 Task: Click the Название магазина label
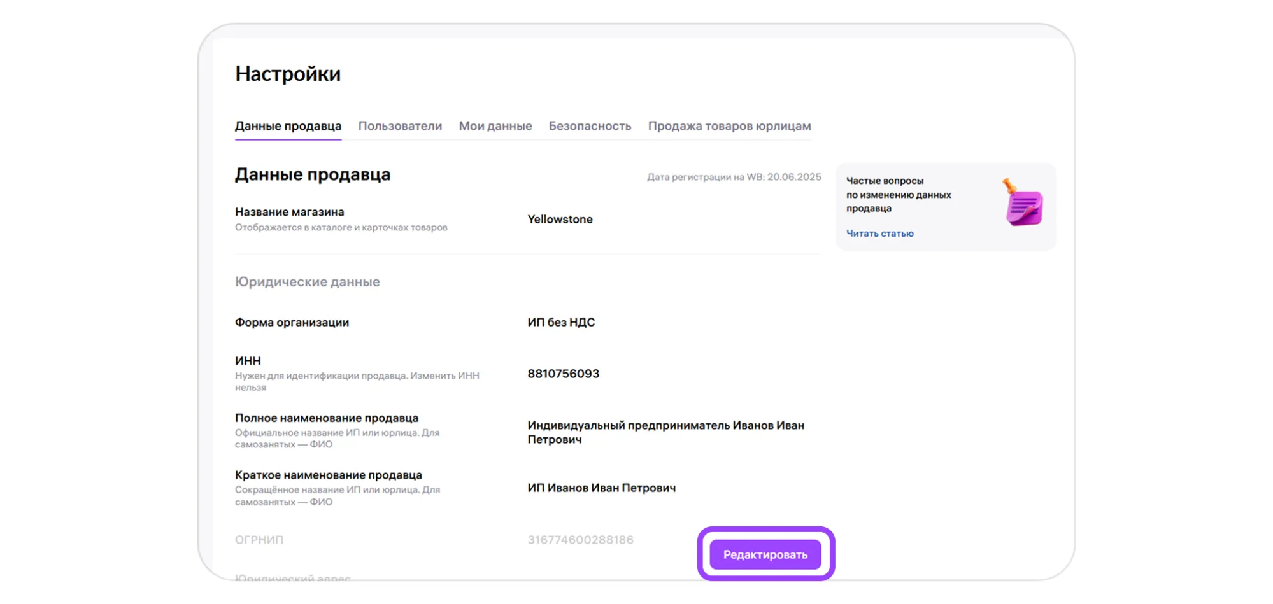tap(289, 212)
